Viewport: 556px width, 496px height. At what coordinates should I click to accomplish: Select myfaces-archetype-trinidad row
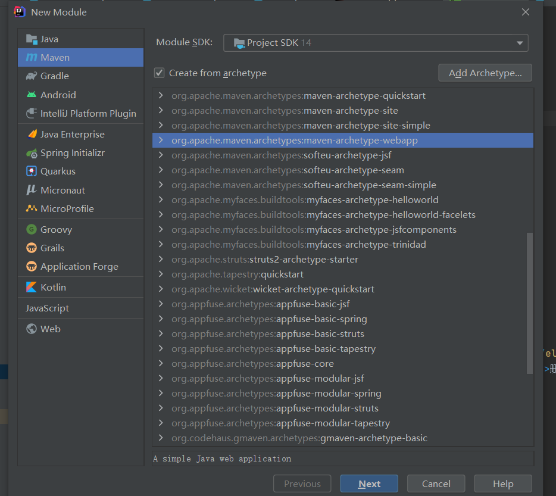coord(342,245)
